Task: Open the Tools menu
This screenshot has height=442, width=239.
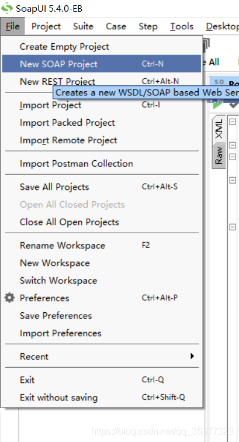Action: click(182, 26)
